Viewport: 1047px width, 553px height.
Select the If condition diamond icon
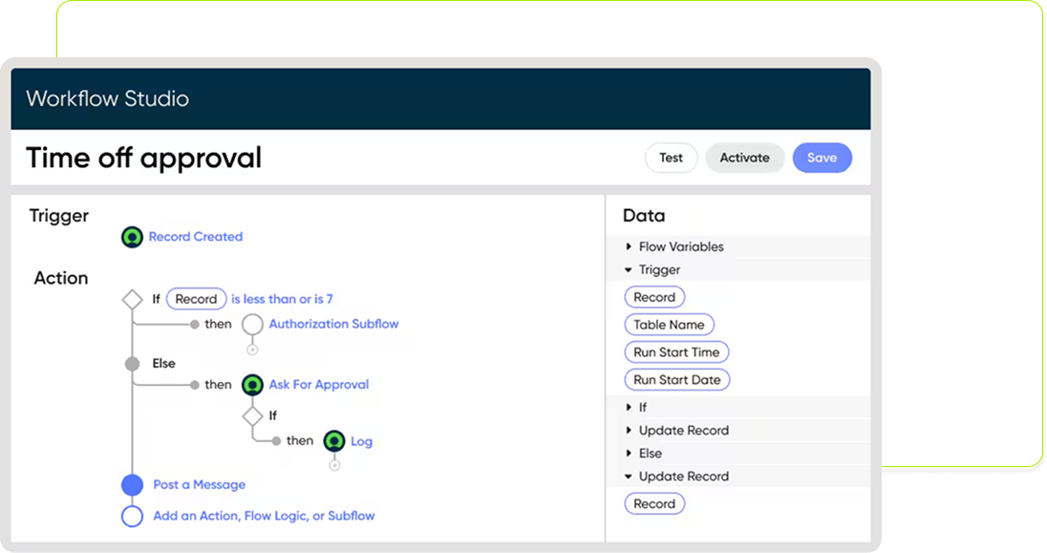(132, 299)
